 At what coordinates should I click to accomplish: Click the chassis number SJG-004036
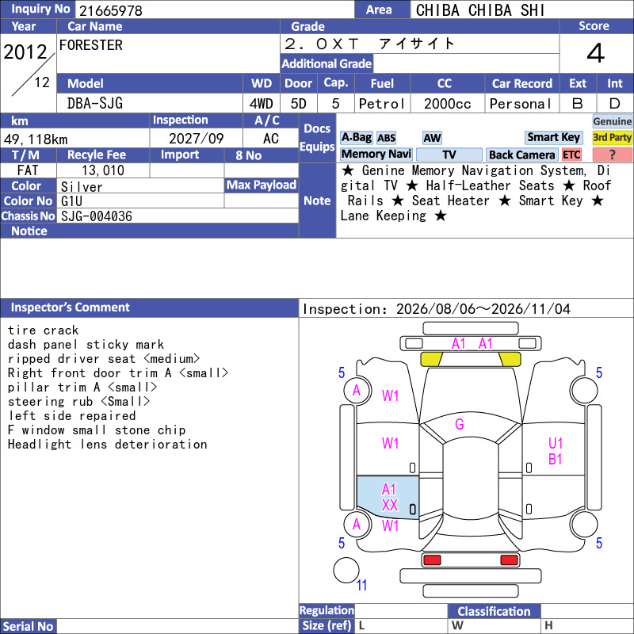coord(97,216)
